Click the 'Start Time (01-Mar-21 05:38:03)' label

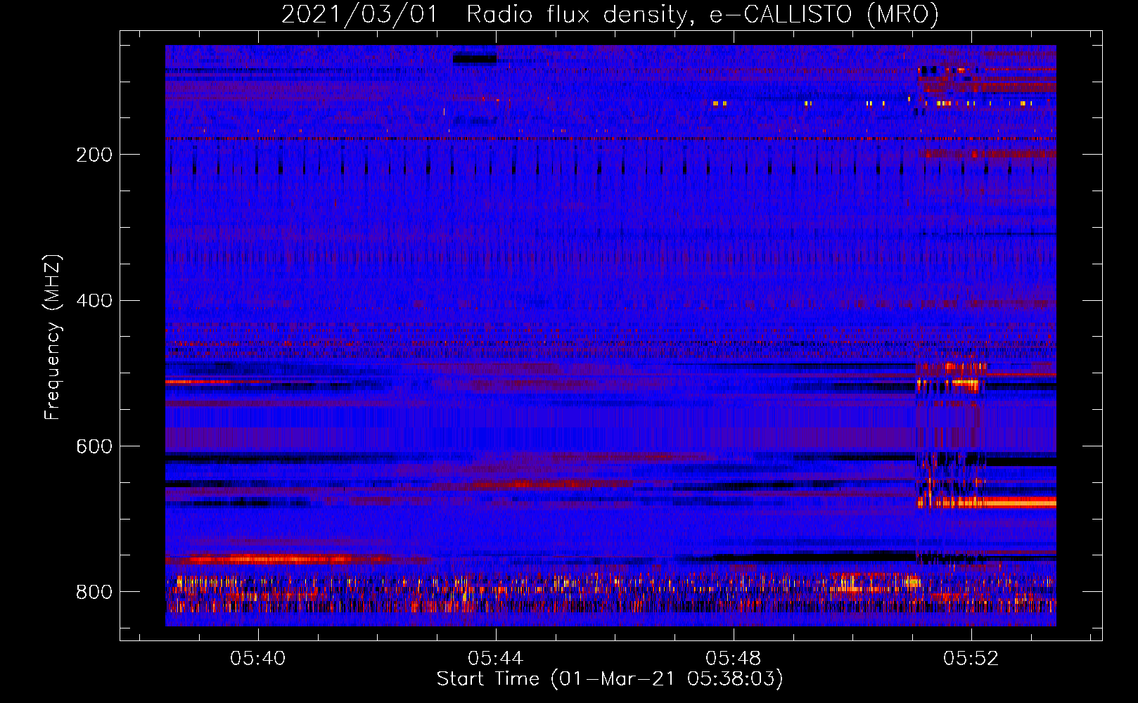(x=610, y=679)
